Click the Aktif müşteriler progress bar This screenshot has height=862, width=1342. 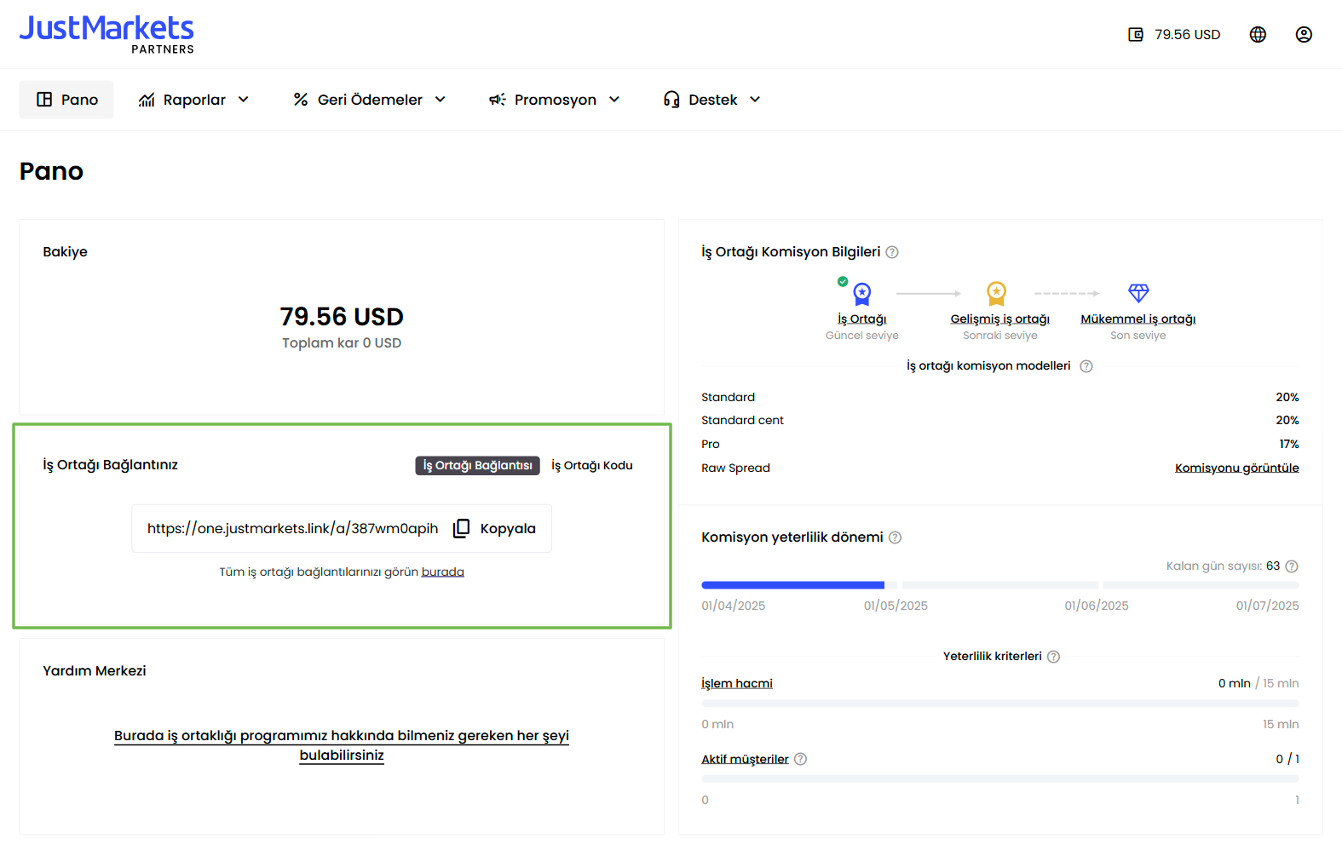point(1000,779)
